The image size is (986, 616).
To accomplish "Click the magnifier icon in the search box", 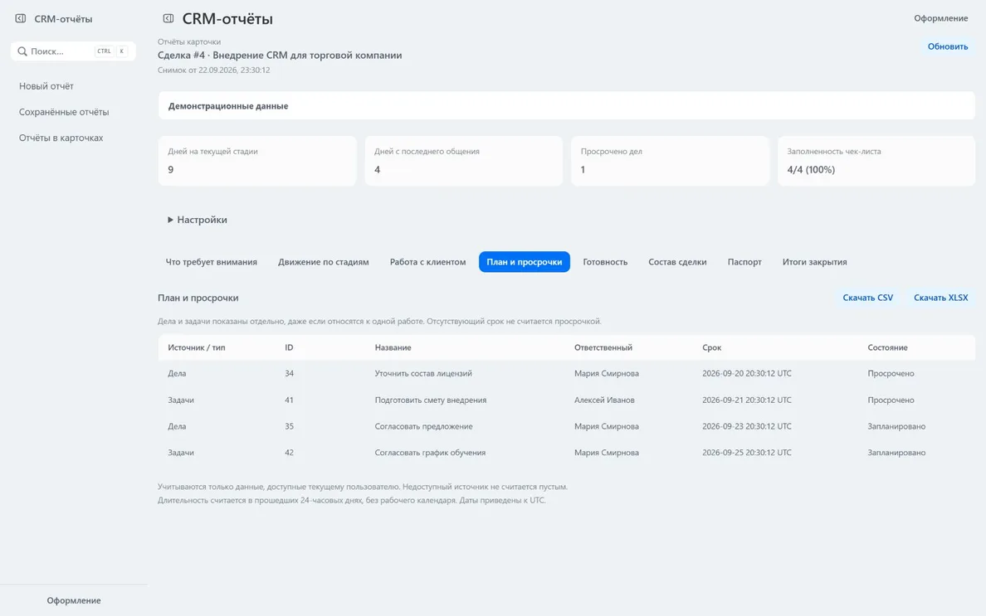I will pos(22,51).
